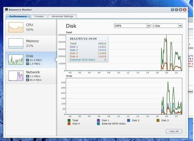Close the Resource Monitor window

[x=185, y=10]
